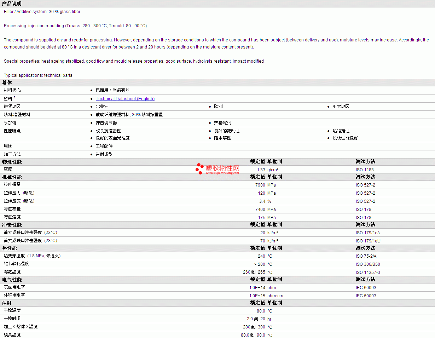Select the 欧洲 region entry
The width and height of the screenshot is (435, 338).
(219, 107)
